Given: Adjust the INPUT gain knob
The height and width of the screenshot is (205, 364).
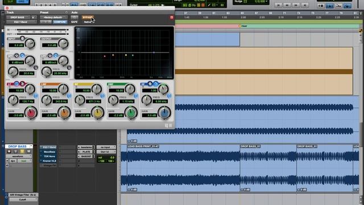Looking at the screenshot, I should click(x=30, y=43).
